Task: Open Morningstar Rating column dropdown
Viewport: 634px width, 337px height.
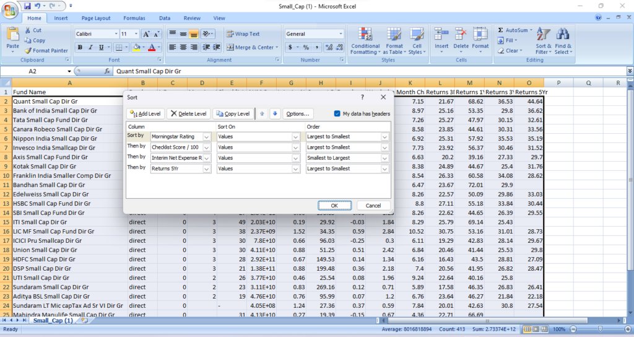Action: click(206, 137)
